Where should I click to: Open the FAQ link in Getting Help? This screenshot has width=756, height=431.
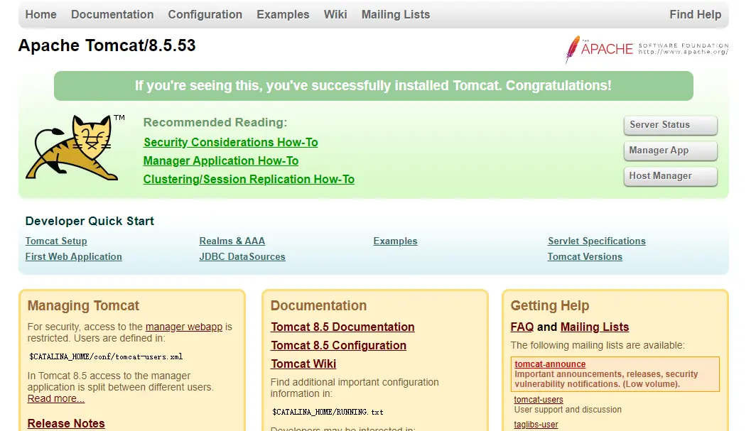tap(522, 327)
